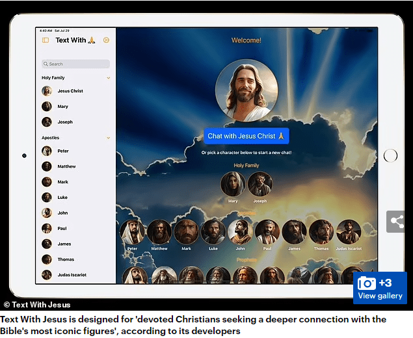Click the Mary portrait under Holy Family
The height and width of the screenshot is (338, 413).
click(x=233, y=184)
